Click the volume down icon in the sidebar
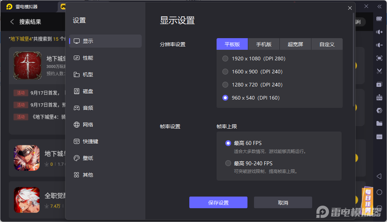This screenshot has height=222, width=387. (379, 45)
